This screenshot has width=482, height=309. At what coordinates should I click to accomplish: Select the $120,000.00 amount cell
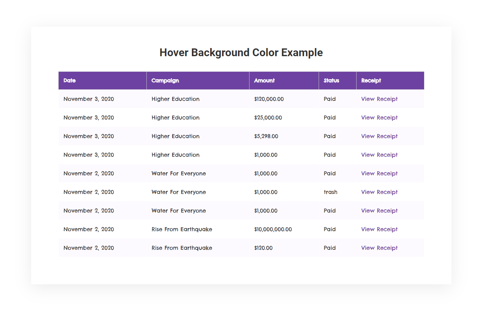(269, 99)
